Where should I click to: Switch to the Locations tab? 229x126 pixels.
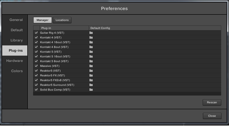pyautogui.click(x=62, y=20)
